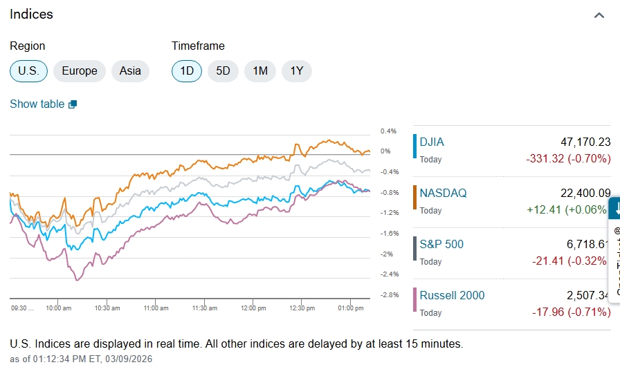The width and height of the screenshot is (620, 367).
Task: Open the Russell 2000 index link
Action: pyautogui.click(x=452, y=295)
